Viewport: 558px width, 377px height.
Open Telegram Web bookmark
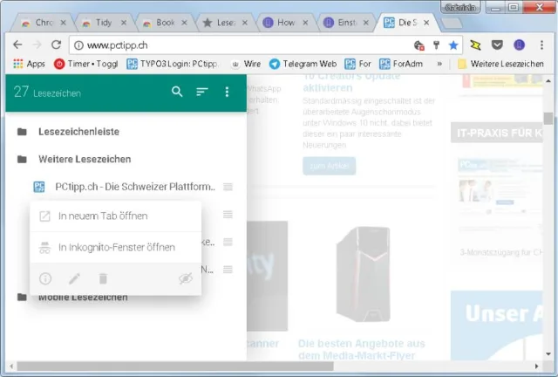[x=303, y=64]
